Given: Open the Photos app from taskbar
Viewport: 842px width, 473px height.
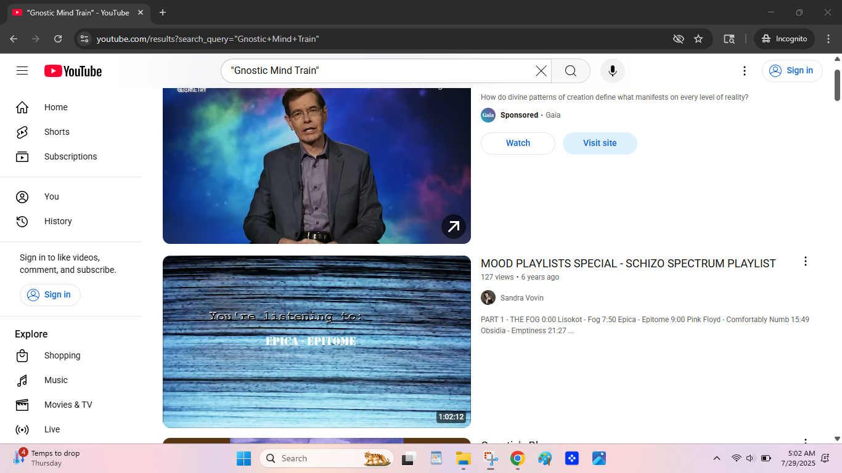Looking at the screenshot, I should pyautogui.click(x=599, y=458).
